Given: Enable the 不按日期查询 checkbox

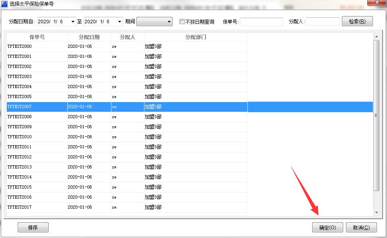Looking at the screenshot, I should coord(182,22).
